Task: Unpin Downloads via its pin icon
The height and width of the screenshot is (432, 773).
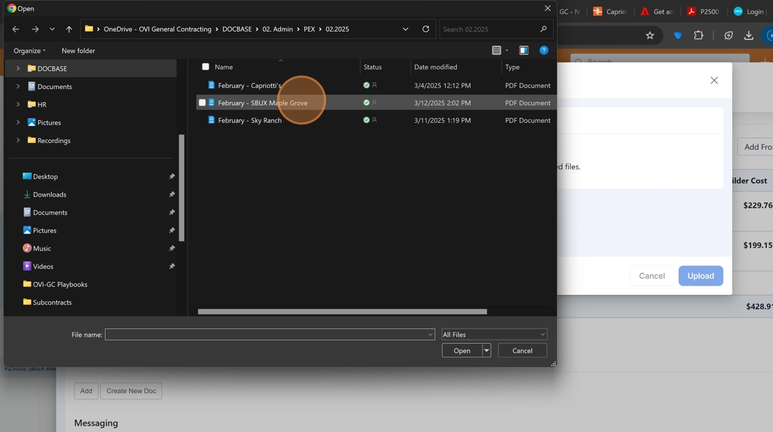Action: [x=172, y=195]
